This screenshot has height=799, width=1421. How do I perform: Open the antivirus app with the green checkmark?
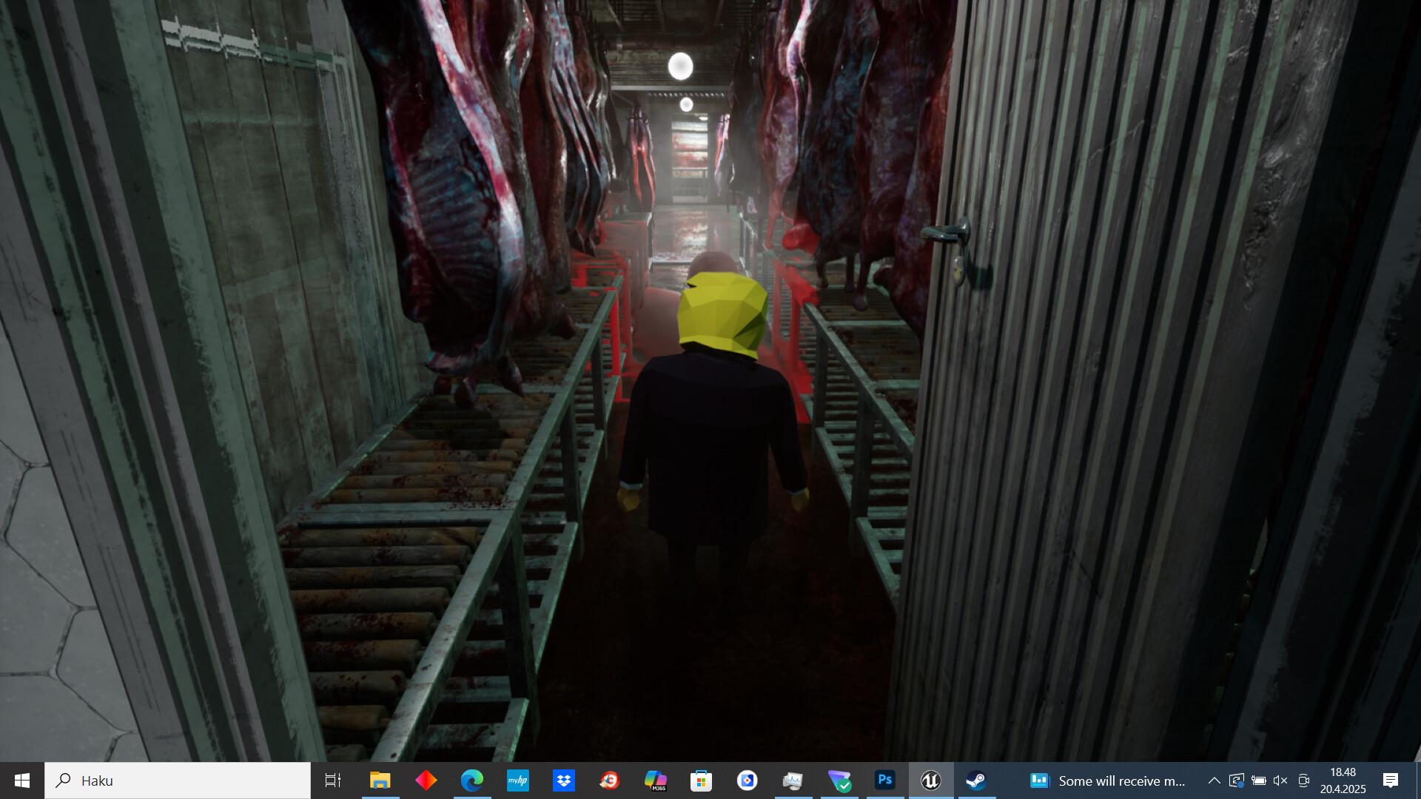839,781
